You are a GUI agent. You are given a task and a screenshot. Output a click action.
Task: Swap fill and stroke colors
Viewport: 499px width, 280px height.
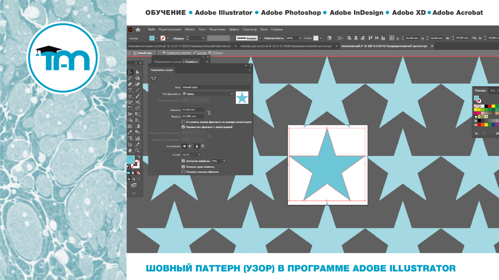(x=138, y=157)
